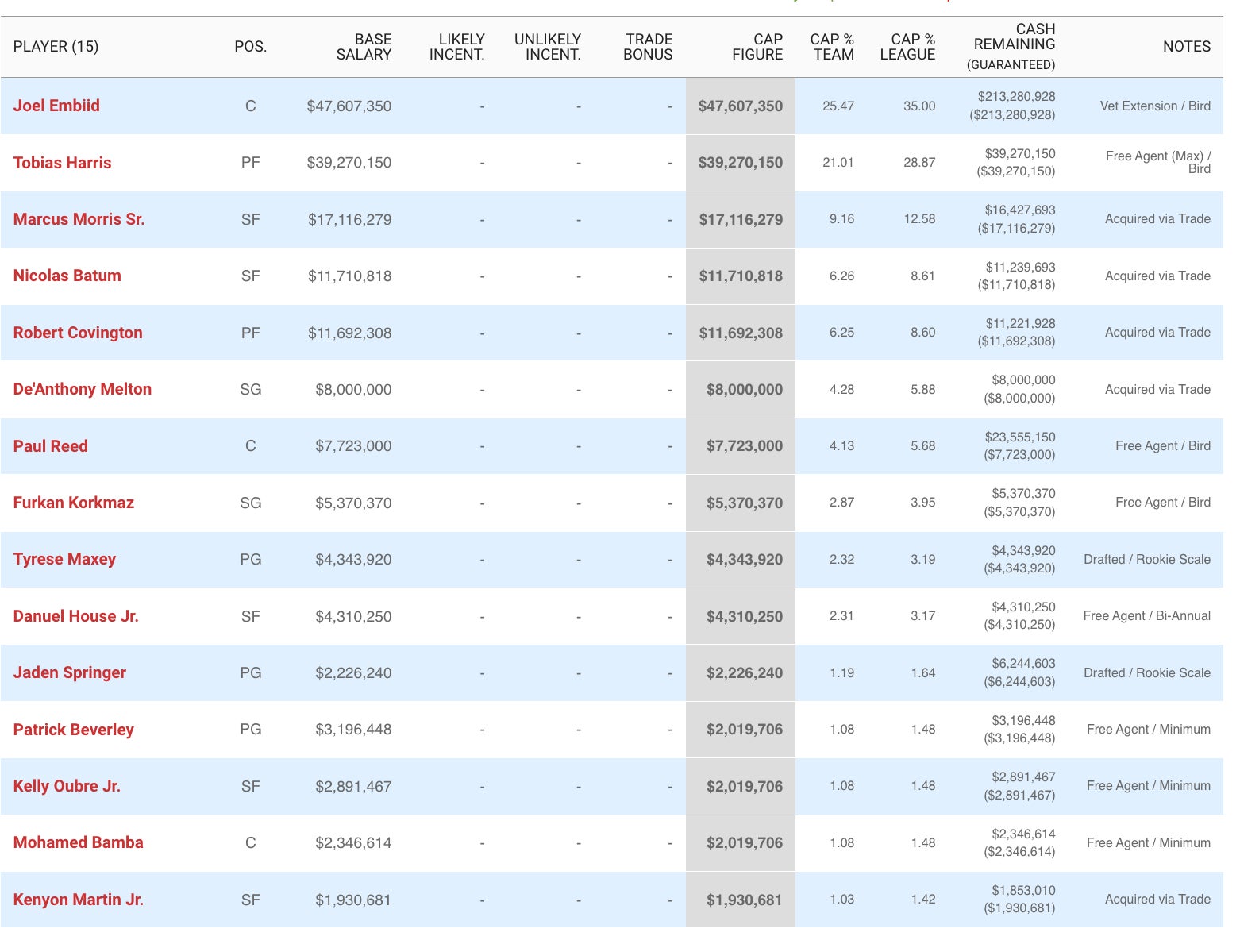Open De'Anthony Melton's player link

82,389
